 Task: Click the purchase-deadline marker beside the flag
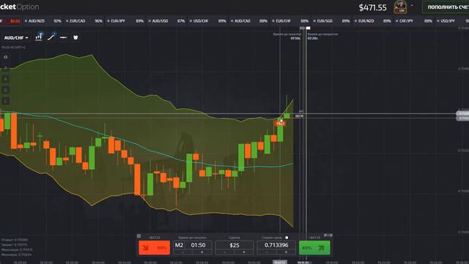(x=303, y=28)
